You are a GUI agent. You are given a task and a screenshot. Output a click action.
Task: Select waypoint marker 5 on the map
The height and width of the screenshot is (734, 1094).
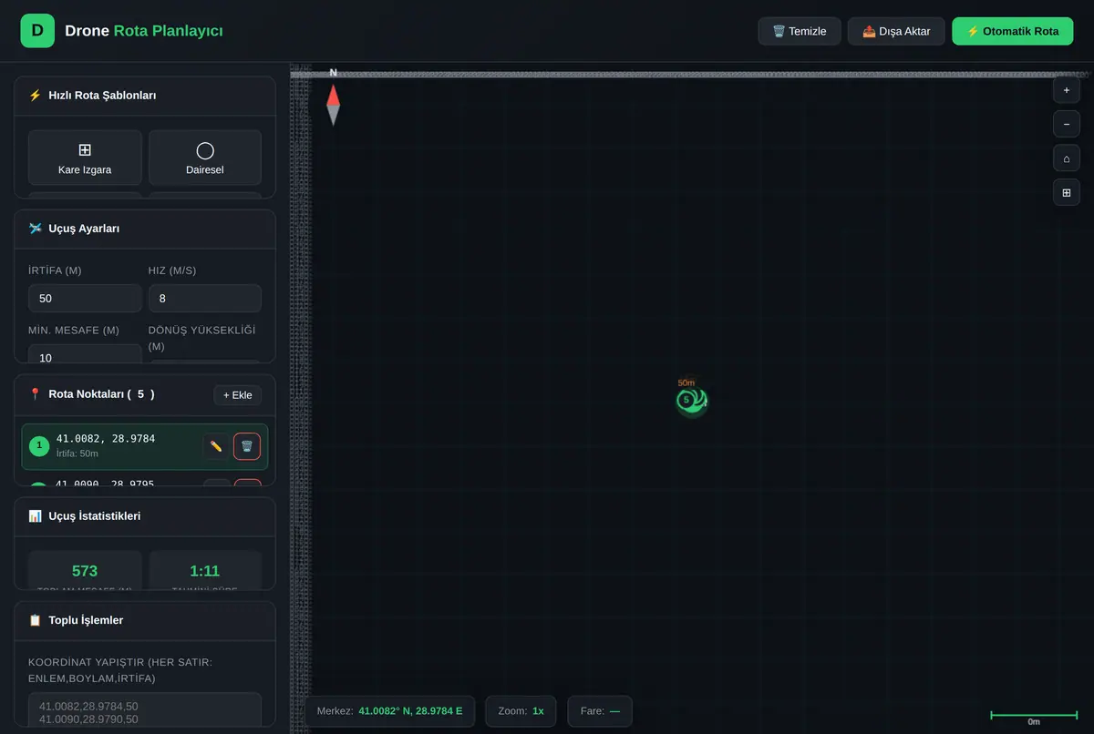pyautogui.click(x=686, y=400)
